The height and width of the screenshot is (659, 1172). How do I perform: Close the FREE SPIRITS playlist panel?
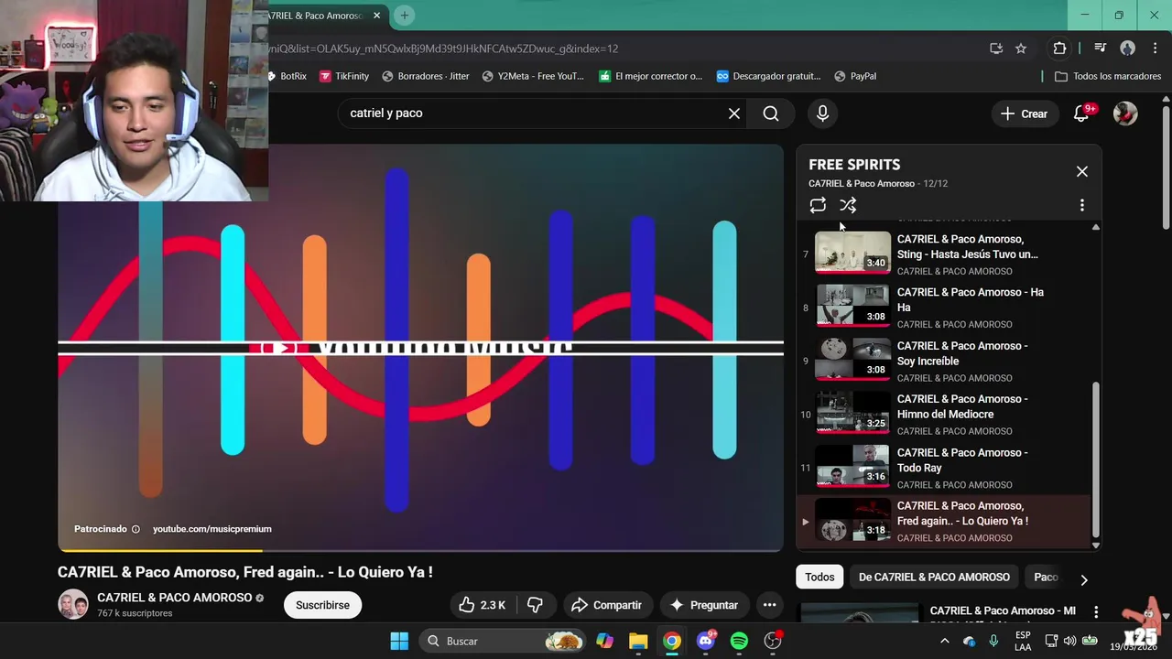coord(1081,171)
